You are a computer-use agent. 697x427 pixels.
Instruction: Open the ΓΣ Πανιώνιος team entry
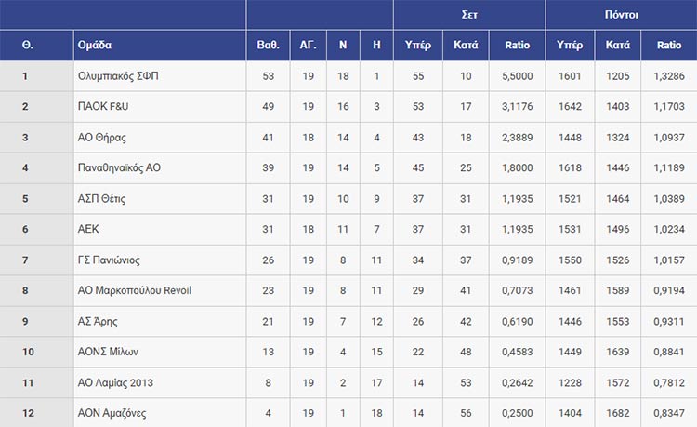pos(112,260)
